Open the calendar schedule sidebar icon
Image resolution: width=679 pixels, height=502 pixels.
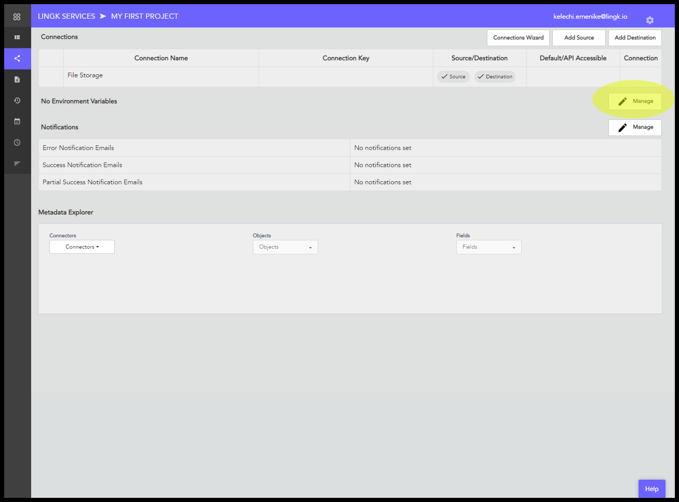[17, 121]
